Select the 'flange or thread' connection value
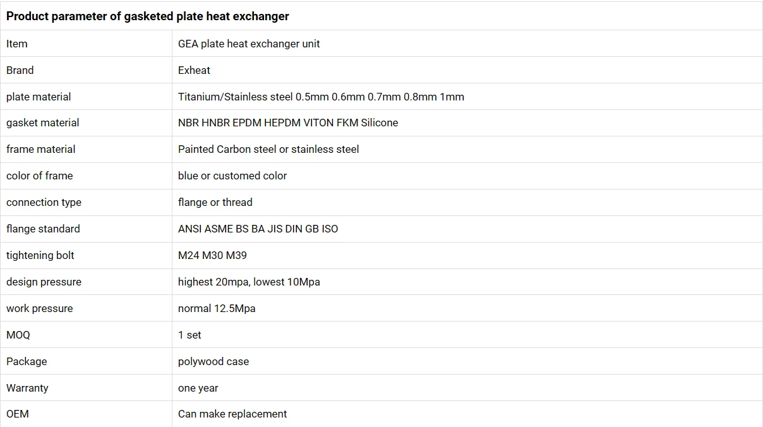Image resolution: width=763 pixels, height=427 pixels. click(x=215, y=202)
